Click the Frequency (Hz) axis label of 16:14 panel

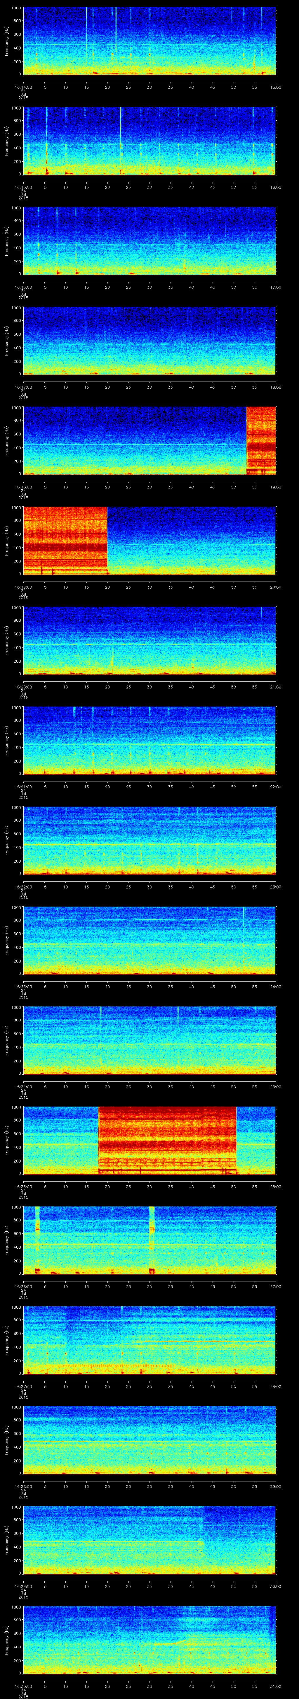(7, 41)
